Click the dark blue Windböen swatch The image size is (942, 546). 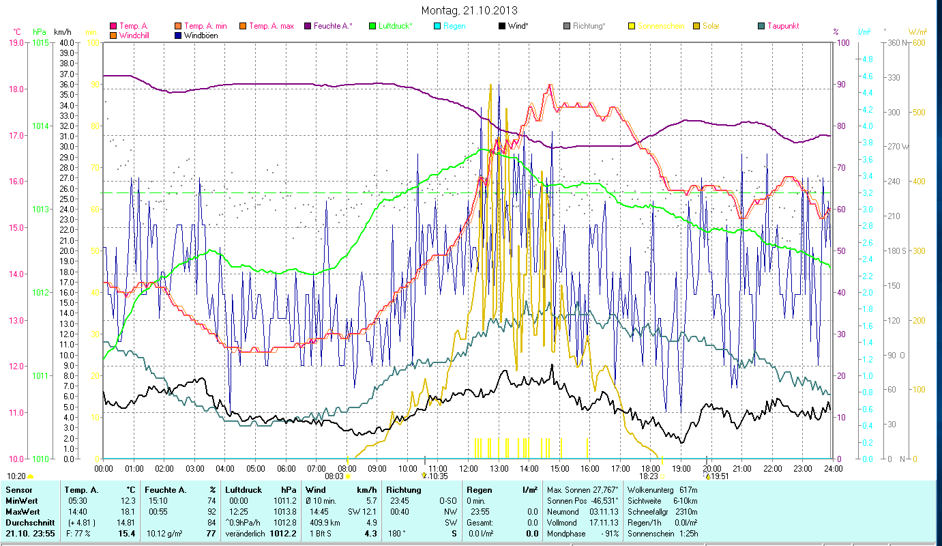(x=177, y=35)
